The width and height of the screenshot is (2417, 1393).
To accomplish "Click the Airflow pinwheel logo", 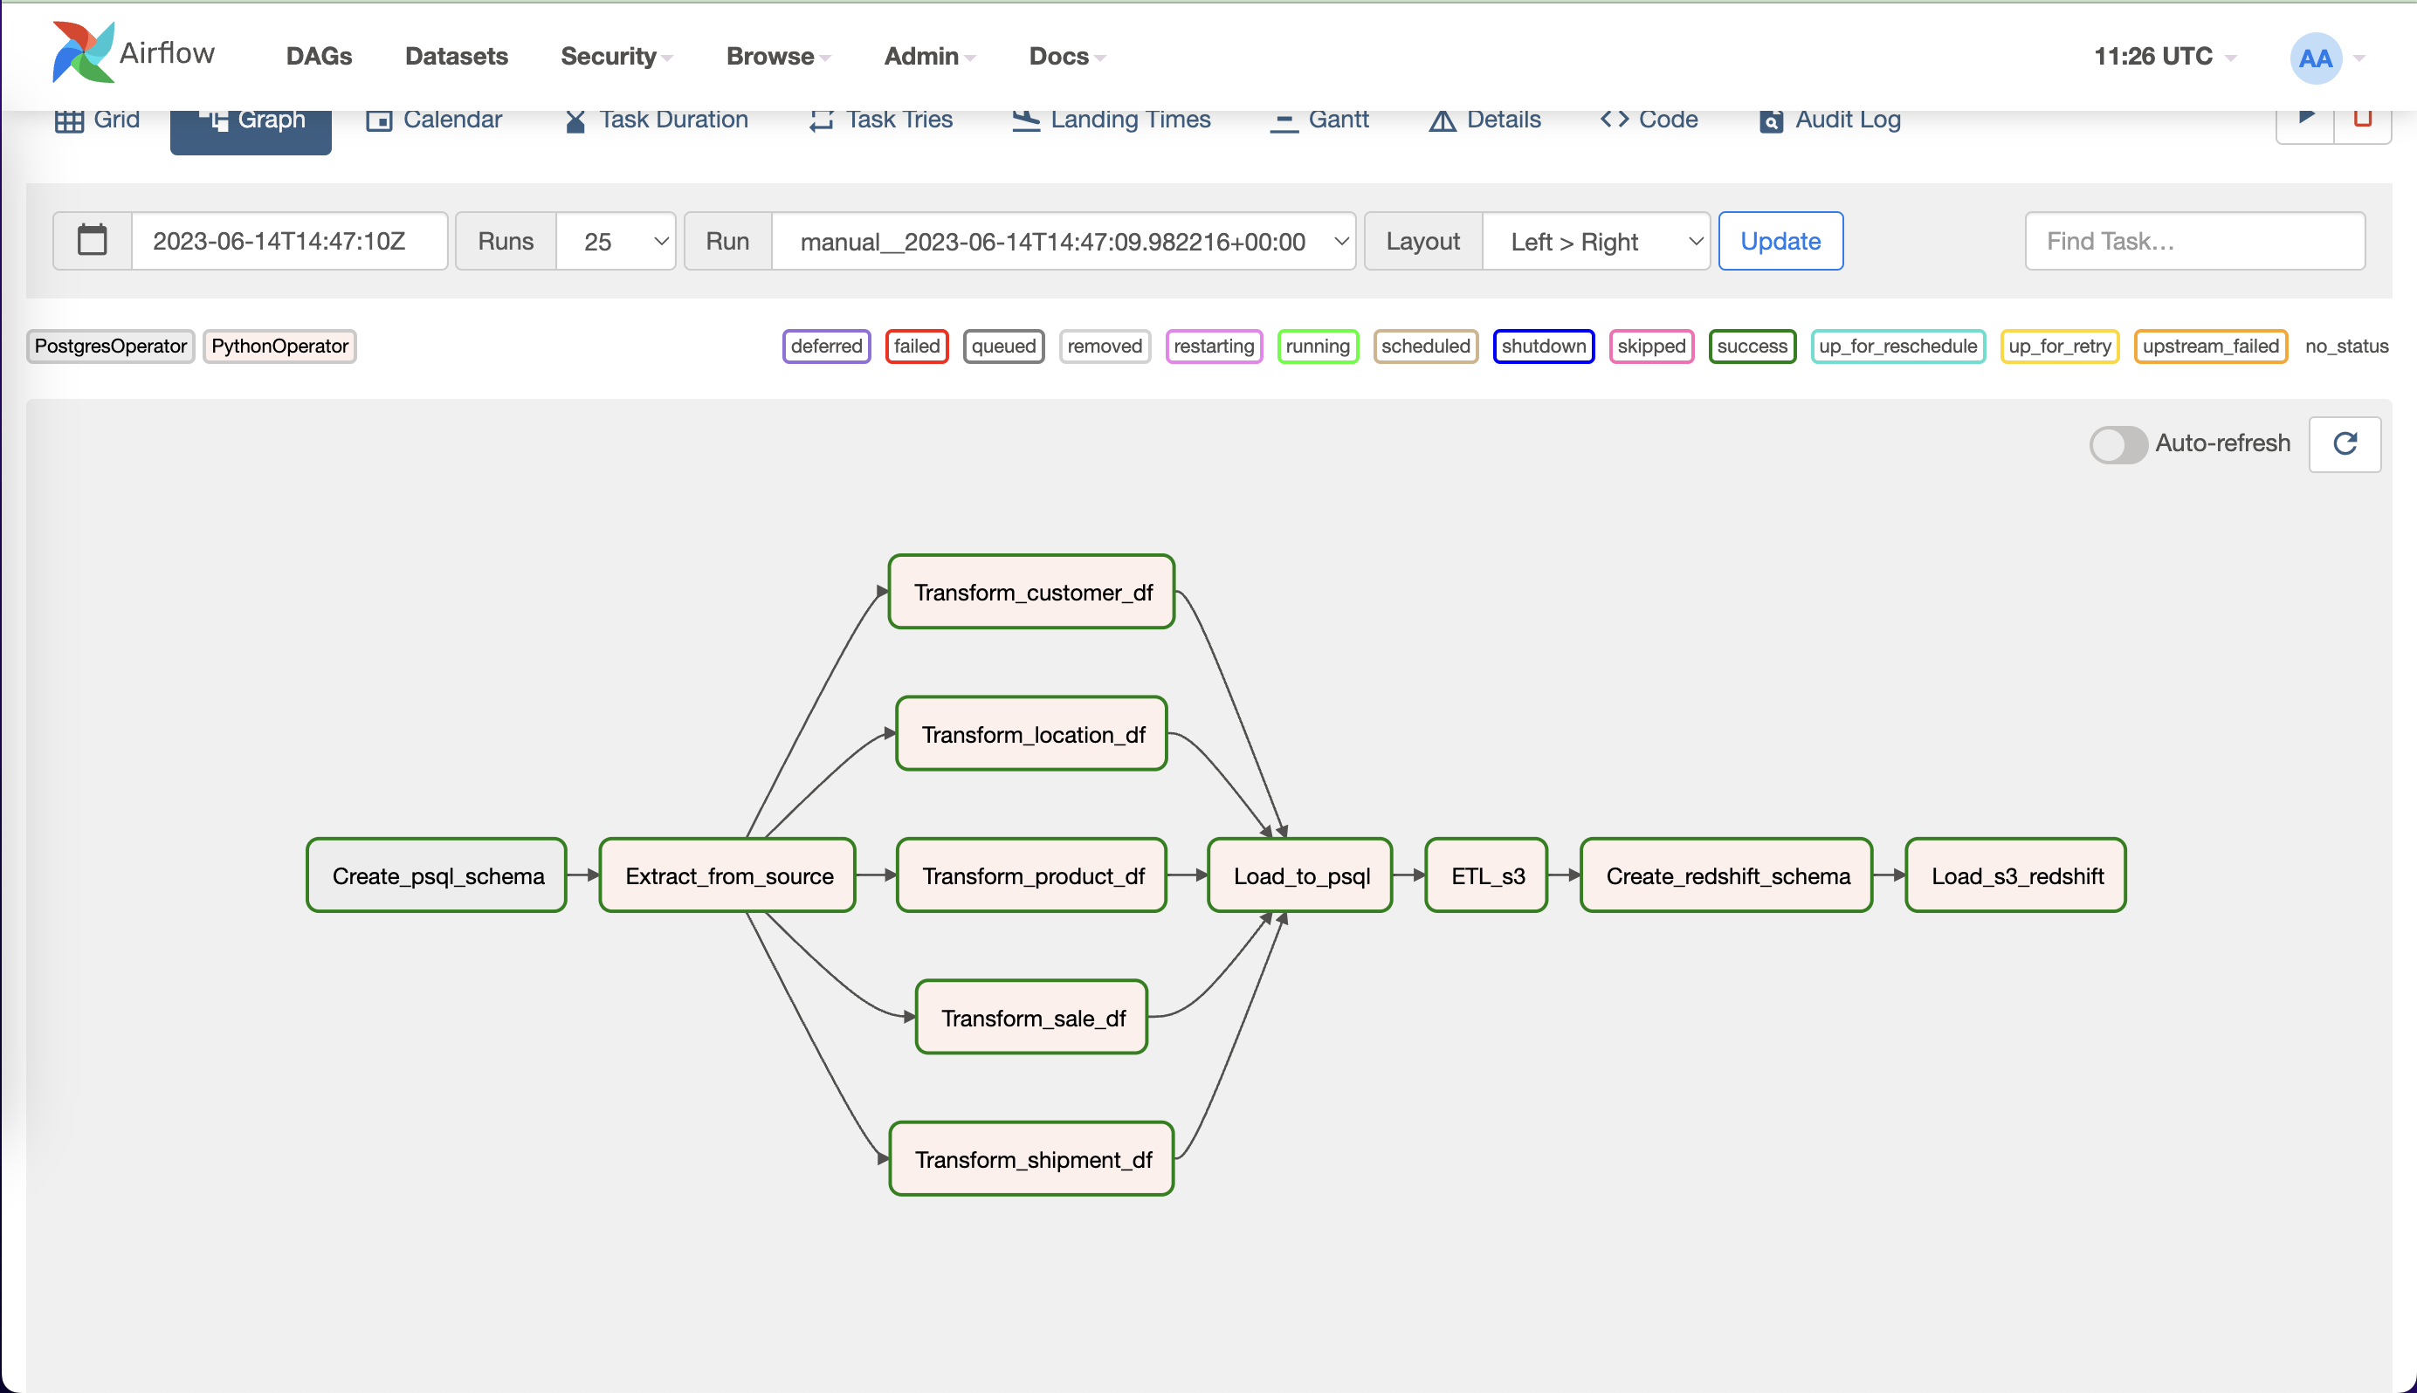I will [x=83, y=52].
